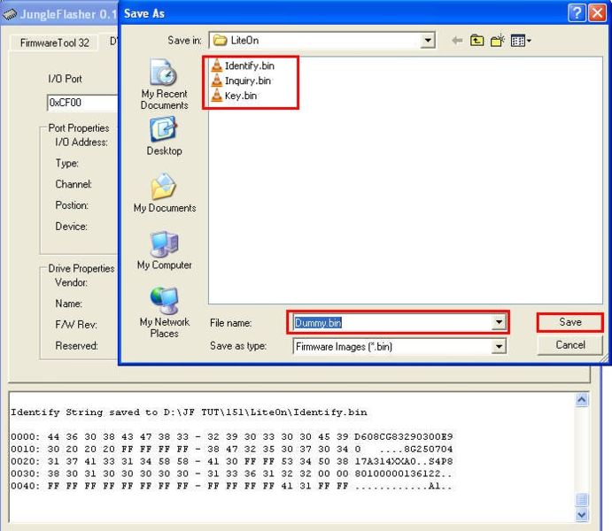Click the Save button
The width and height of the screenshot is (612, 531).
coord(569,322)
